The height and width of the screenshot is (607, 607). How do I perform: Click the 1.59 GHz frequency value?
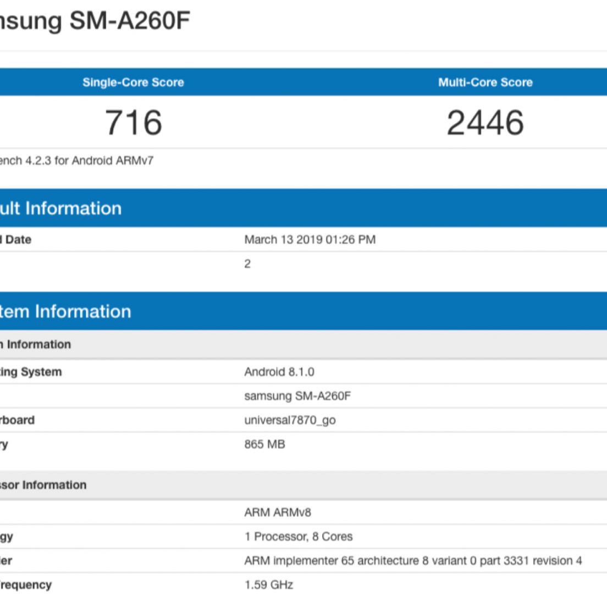(268, 586)
